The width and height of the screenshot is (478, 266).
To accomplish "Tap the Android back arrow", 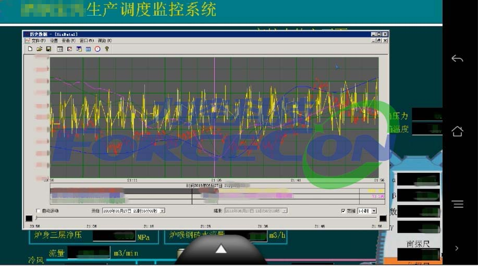I will [457, 59].
